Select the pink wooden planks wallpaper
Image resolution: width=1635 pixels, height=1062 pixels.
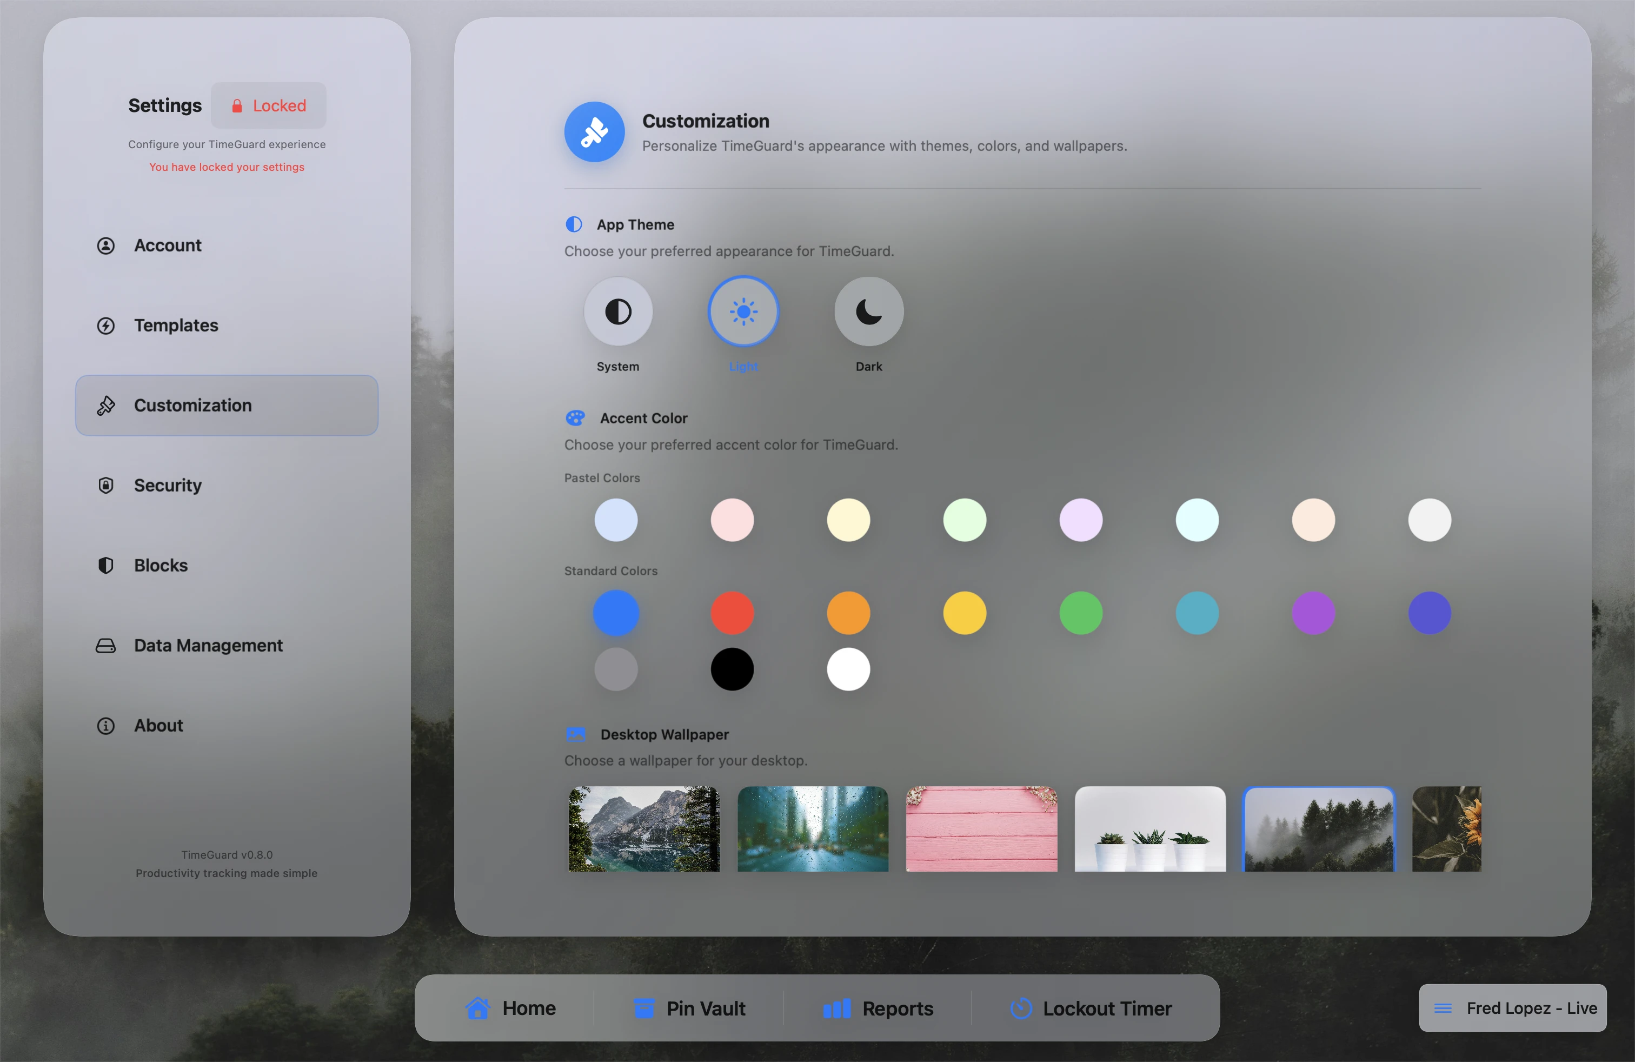[982, 829]
